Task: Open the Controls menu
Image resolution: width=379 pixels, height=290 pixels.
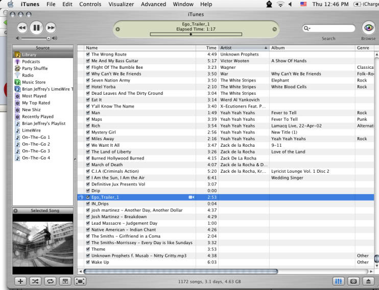Action: pos(90,4)
